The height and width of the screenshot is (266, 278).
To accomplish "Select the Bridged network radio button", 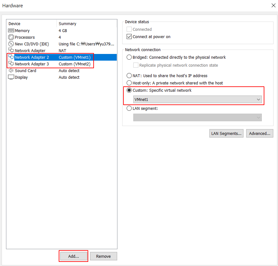I will coord(129,57).
